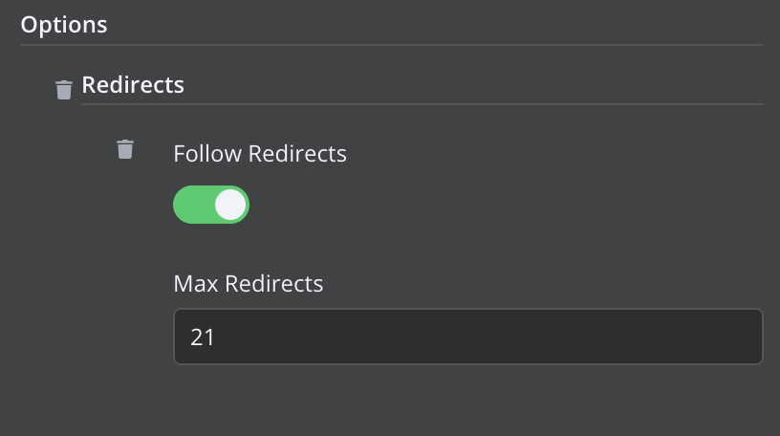This screenshot has height=436, width=780.
Task: Remove the Redirects option group
Action: pyautogui.click(x=64, y=89)
